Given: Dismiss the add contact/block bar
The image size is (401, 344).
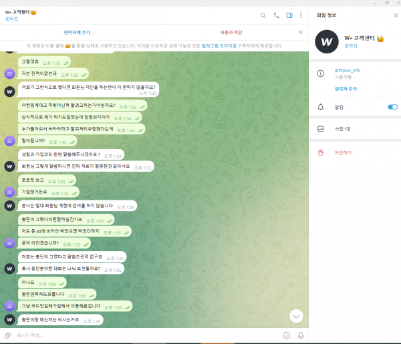Looking at the screenshot, I should point(300,32).
